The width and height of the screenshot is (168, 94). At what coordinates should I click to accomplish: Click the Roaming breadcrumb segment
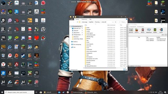coord(97,22)
